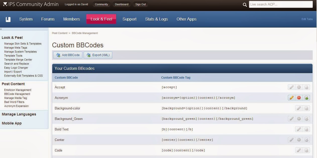Export the Bold Text BBCode using row icon
The height and width of the screenshot is (158, 317).
(x=306, y=129)
